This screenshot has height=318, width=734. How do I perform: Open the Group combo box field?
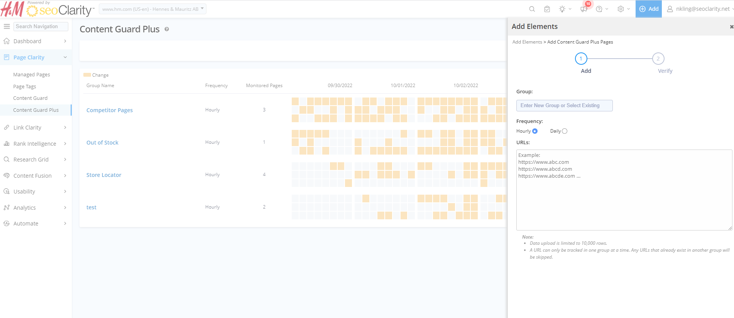(x=564, y=106)
